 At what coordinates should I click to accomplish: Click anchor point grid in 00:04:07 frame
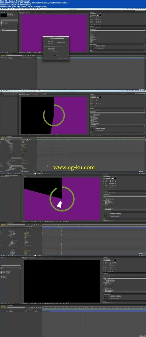(92, 47)
